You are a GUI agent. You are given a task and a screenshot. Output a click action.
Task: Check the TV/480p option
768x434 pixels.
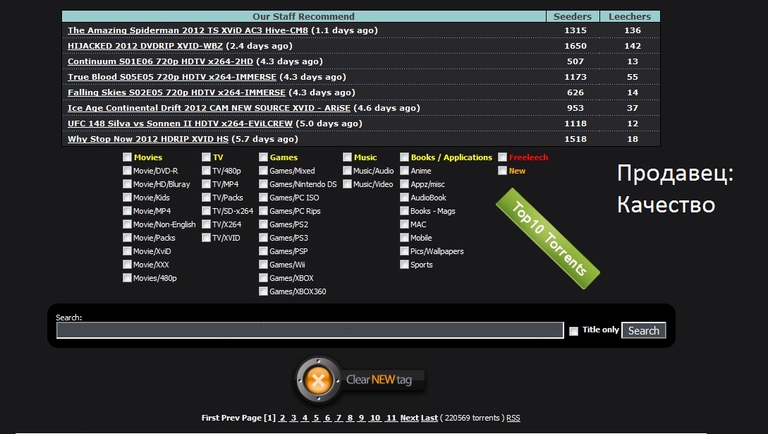(206, 171)
